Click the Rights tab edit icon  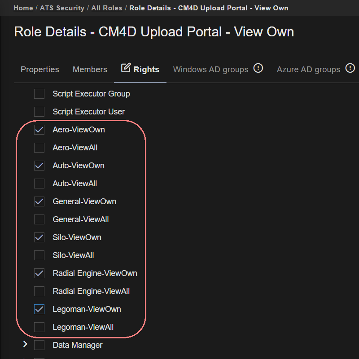(126, 68)
